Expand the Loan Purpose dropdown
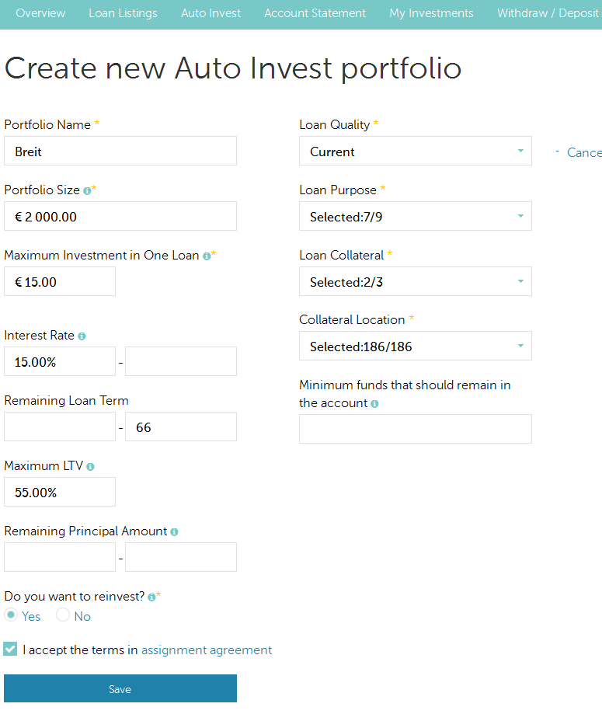 point(416,216)
